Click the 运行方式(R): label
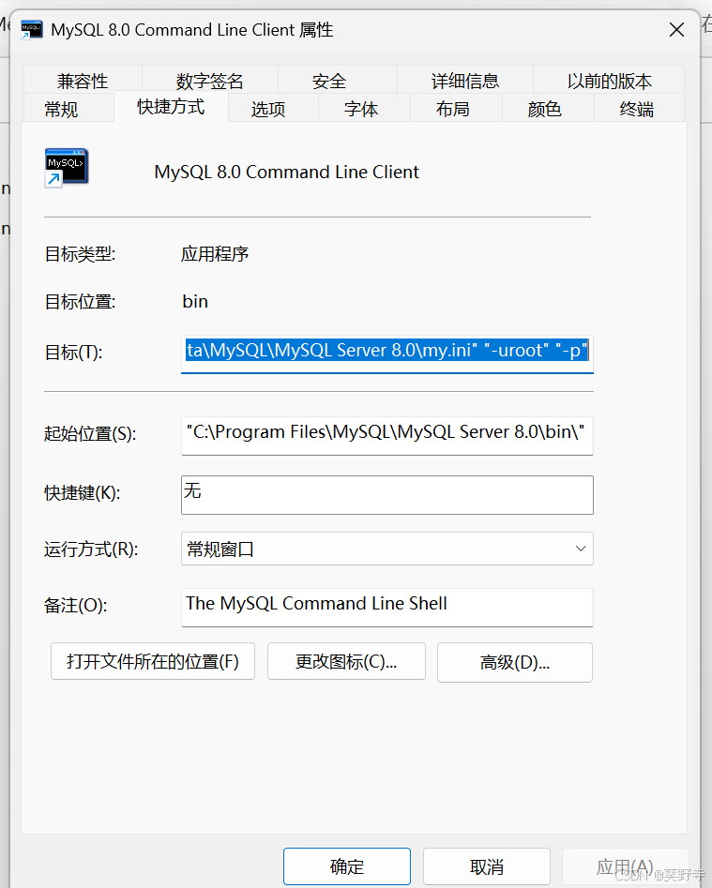The width and height of the screenshot is (712, 888). [91, 549]
